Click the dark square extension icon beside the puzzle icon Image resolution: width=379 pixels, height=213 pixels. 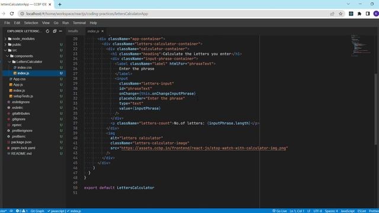pyautogui.click(x=351, y=14)
